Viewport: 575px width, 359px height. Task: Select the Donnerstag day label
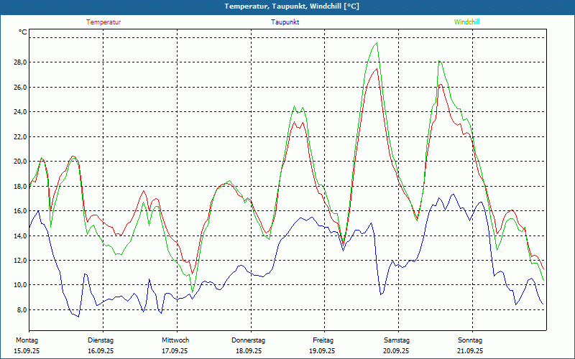(249, 340)
